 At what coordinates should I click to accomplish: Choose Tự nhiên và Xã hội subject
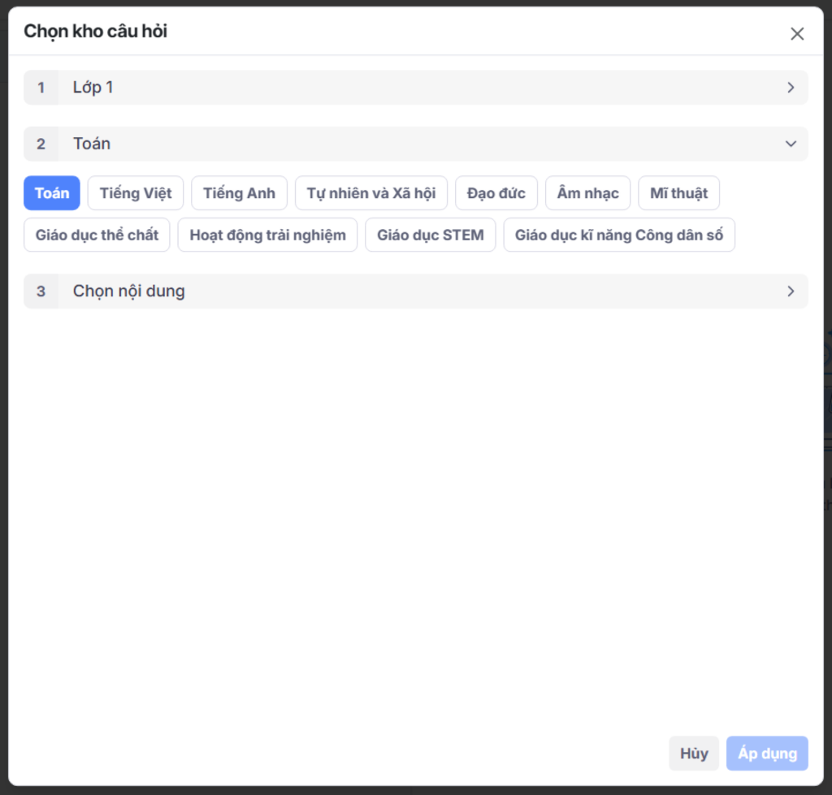pyautogui.click(x=370, y=193)
